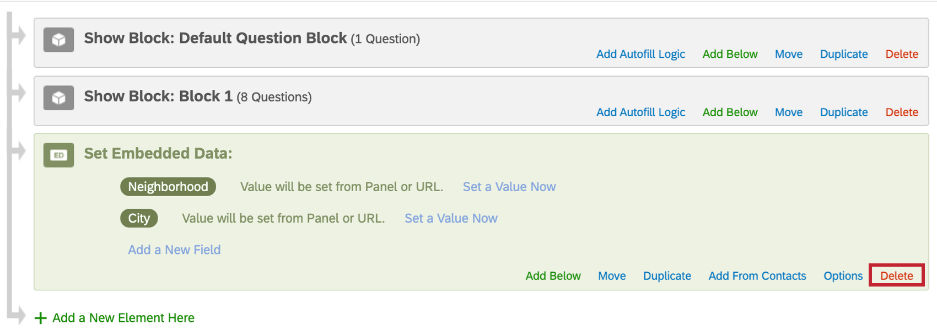The image size is (937, 335).
Task: Open Options for Embedded Data element
Action: (x=843, y=276)
